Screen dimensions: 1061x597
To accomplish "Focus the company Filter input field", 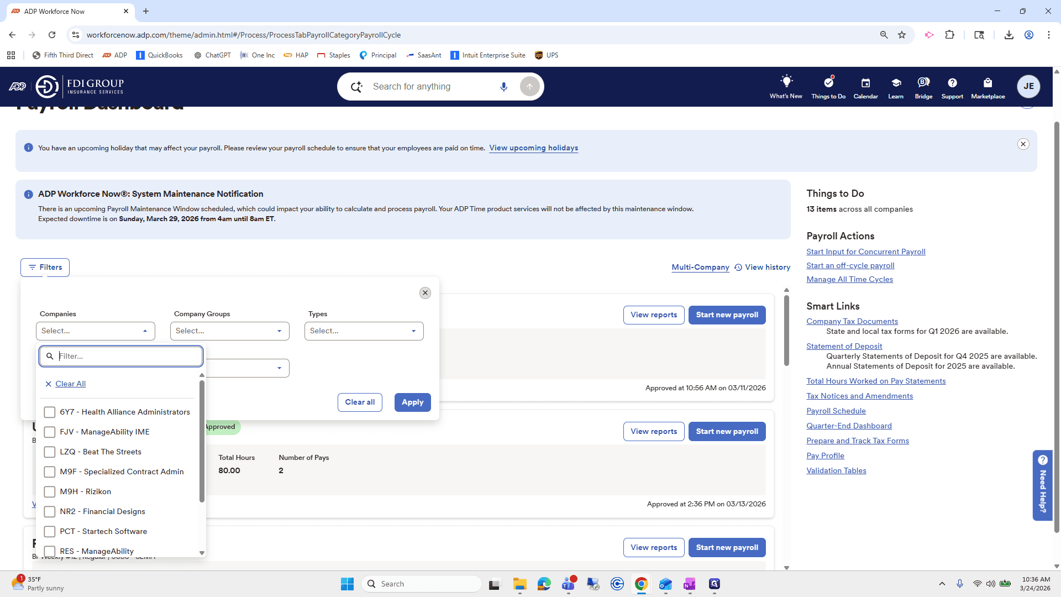I will point(121,357).
